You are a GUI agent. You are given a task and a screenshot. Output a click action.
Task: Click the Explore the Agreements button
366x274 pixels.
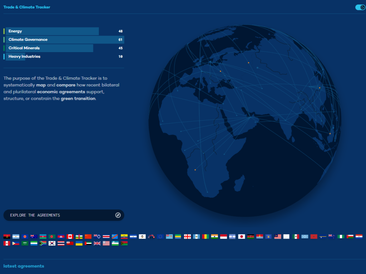tap(64, 215)
